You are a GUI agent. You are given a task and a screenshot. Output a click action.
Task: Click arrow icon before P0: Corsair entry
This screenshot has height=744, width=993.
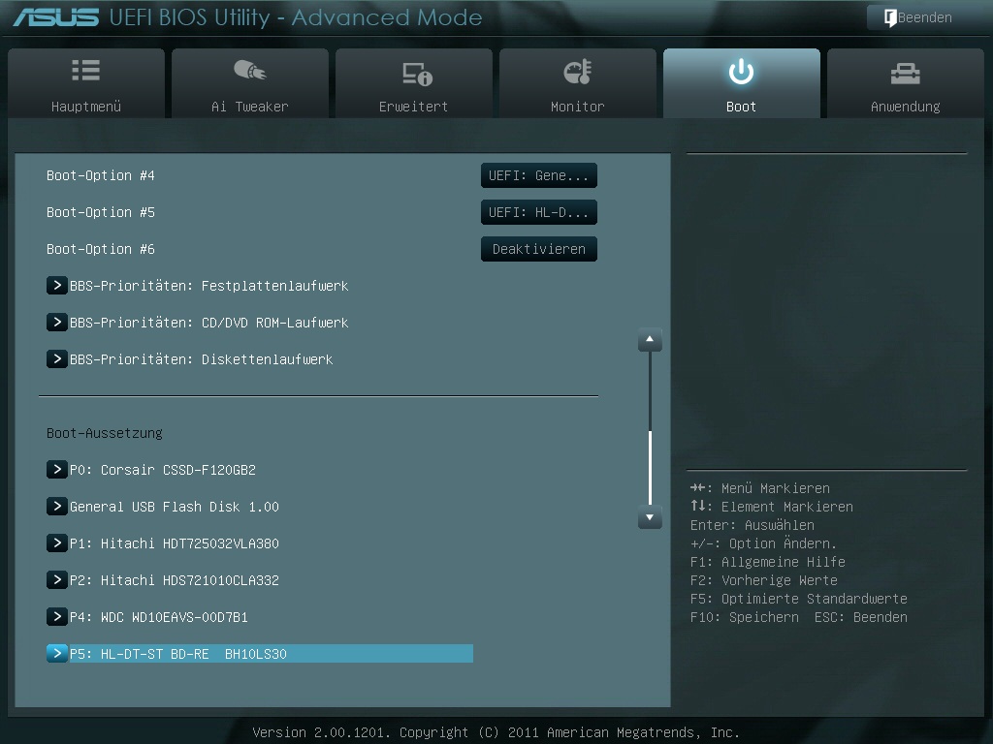click(x=56, y=470)
